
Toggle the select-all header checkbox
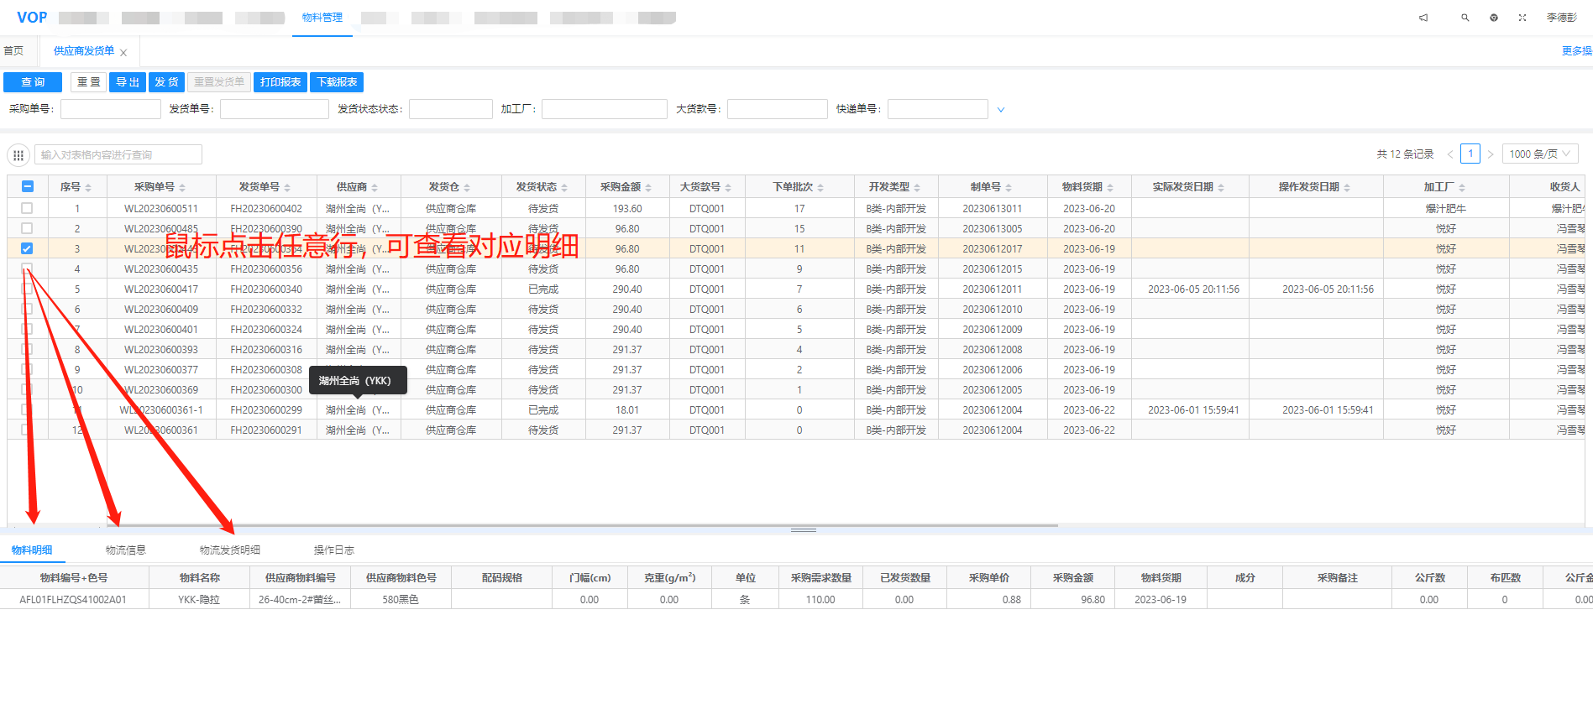click(x=27, y=187)
